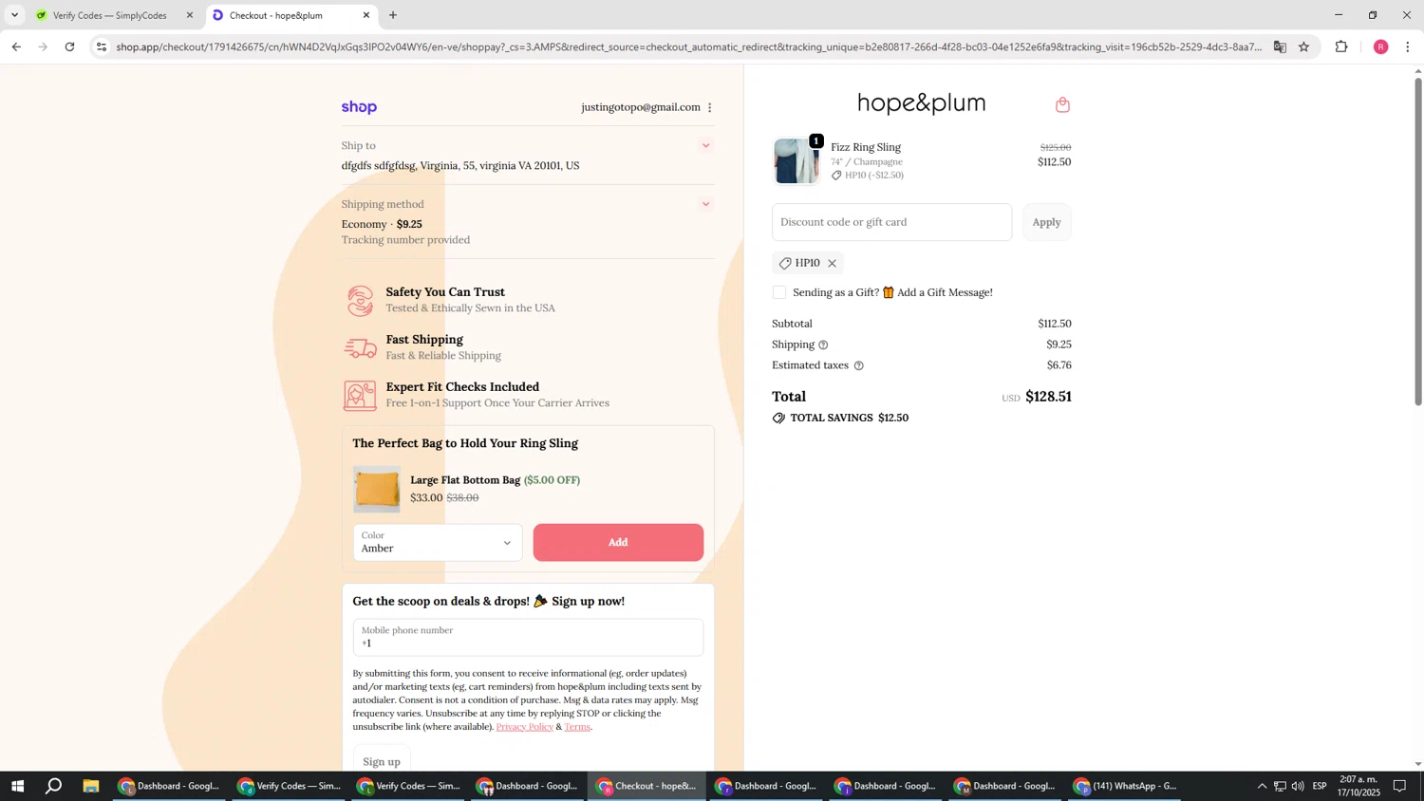Viewport: 1424px width, 801px height.
Task: Open the notifications center icon
Action: (x=1399, y=786)
